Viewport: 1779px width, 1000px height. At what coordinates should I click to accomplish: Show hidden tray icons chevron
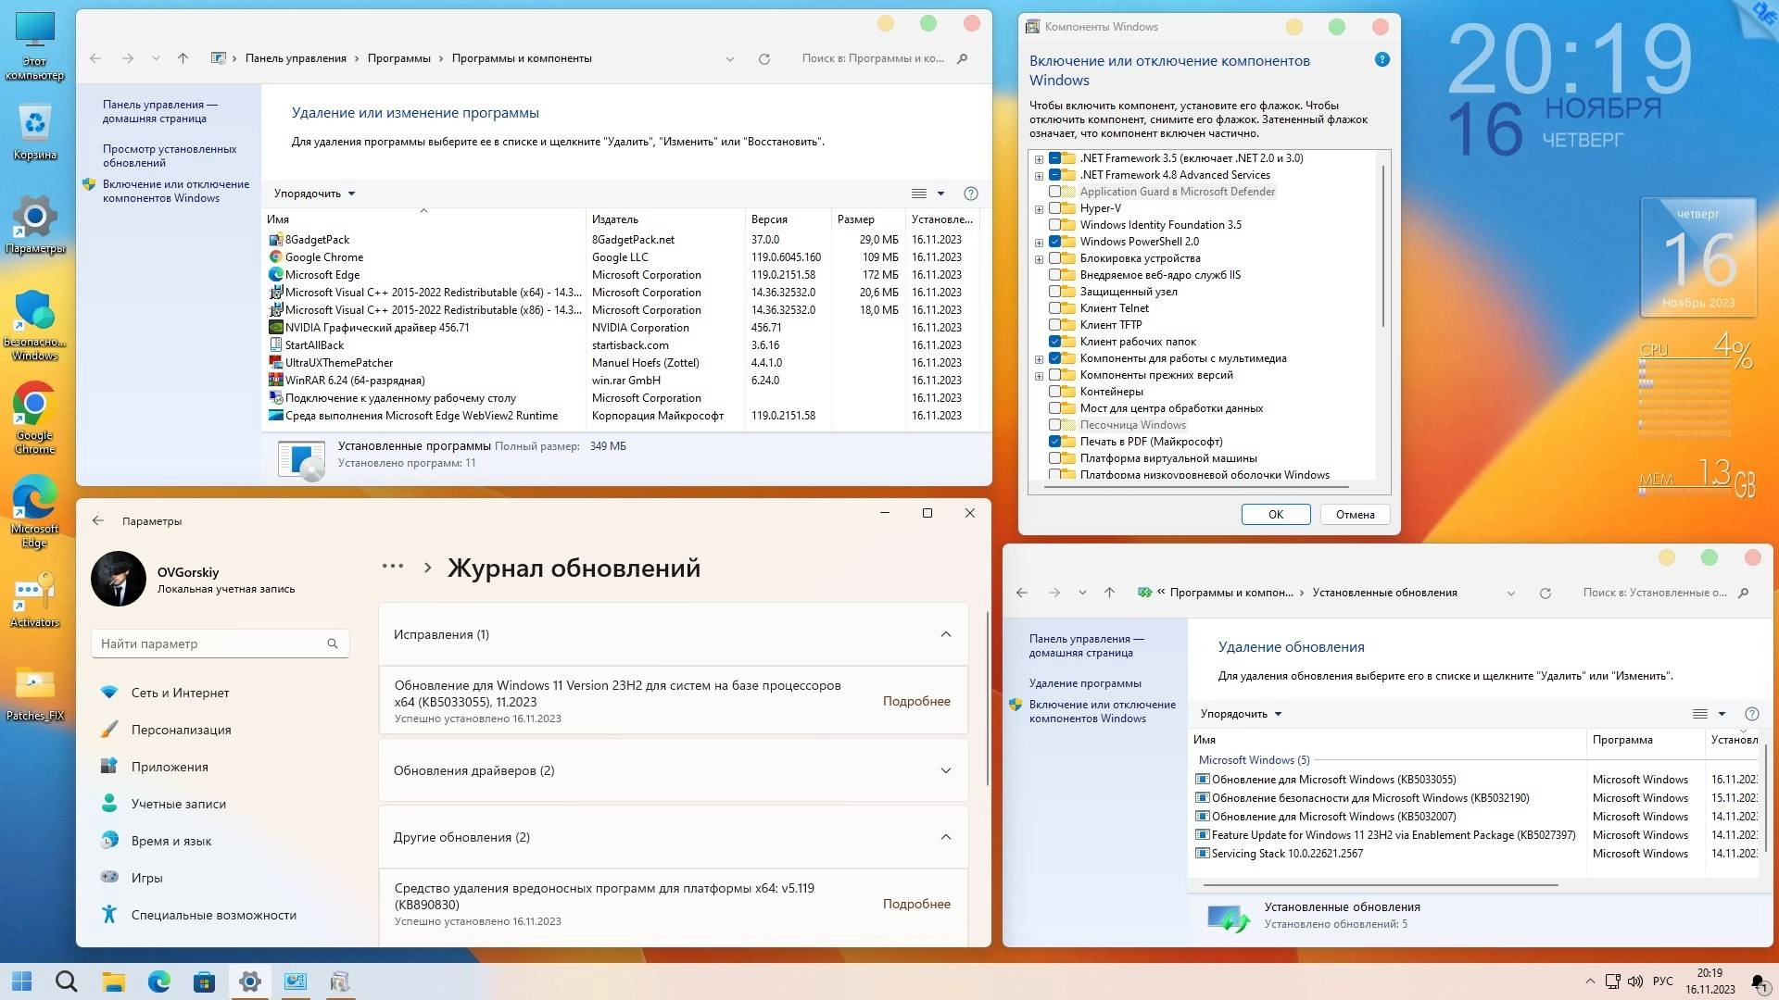click(1590, 981)
